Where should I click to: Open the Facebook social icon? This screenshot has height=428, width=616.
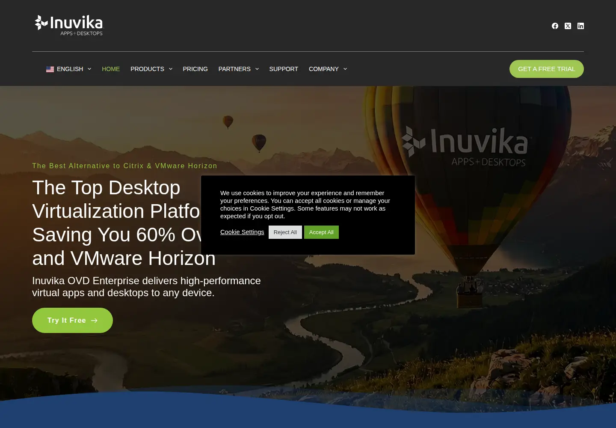click(555, 26)
